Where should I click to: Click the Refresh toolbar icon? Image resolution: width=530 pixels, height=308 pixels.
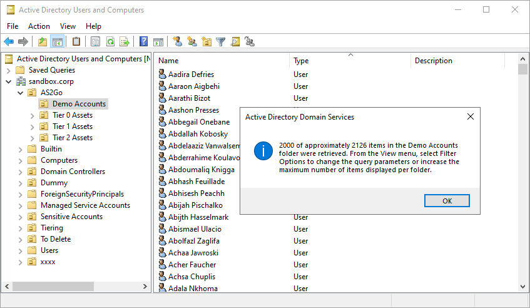pos(110,42)
